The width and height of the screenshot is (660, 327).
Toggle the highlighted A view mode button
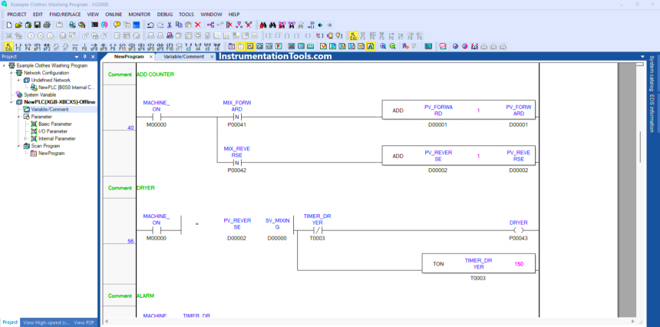(371, 46)
